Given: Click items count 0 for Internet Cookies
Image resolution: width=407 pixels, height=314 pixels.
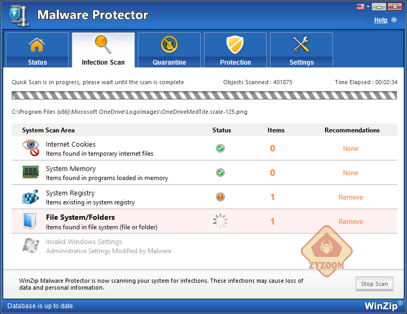Looking at the screenshot, I should pyautogui.click(x=273, y=148).
